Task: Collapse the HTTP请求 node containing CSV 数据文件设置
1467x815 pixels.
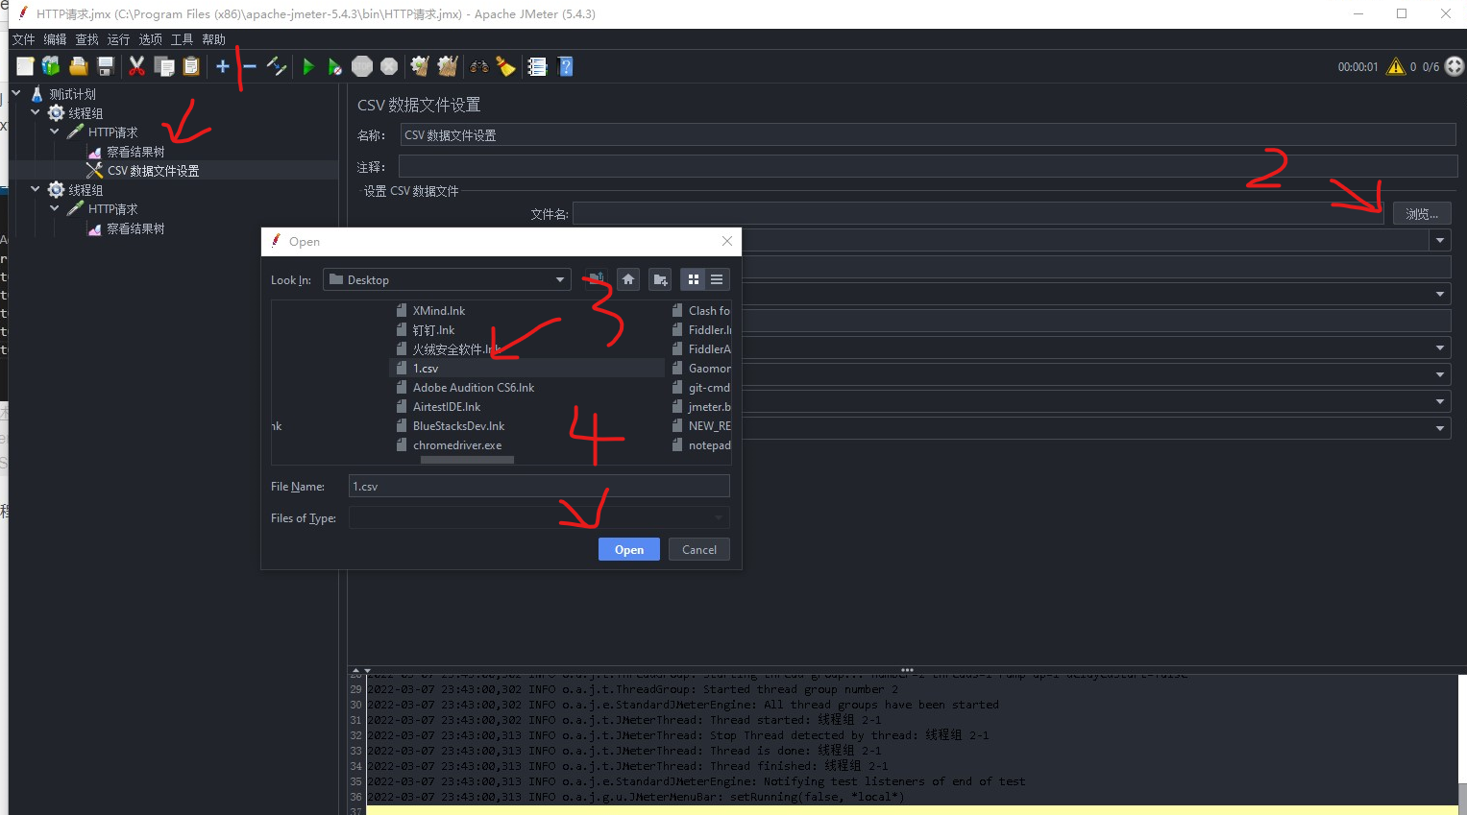Action: 55,132
